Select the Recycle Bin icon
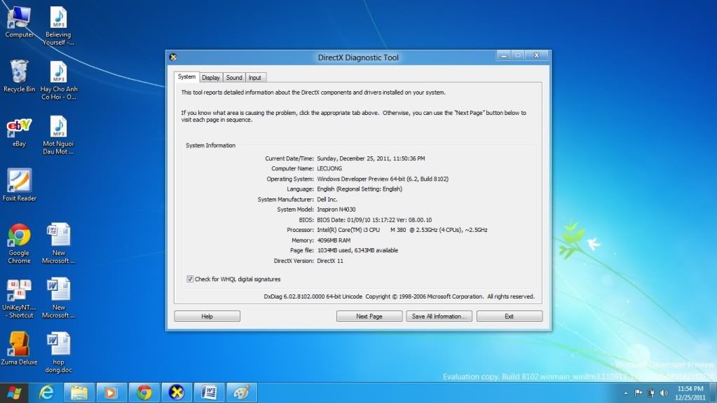This screenshot has height=403, width=717. tap(19, 76)
